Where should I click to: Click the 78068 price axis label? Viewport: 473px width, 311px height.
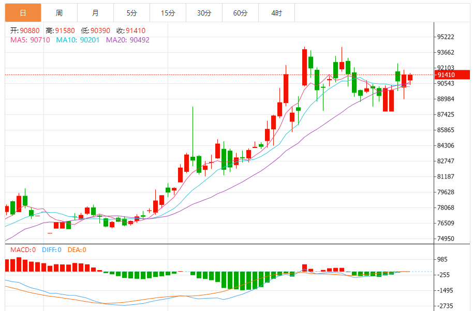pos(446,208)
